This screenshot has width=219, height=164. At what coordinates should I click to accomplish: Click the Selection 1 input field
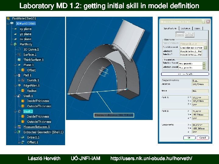(x=191, y=51)
